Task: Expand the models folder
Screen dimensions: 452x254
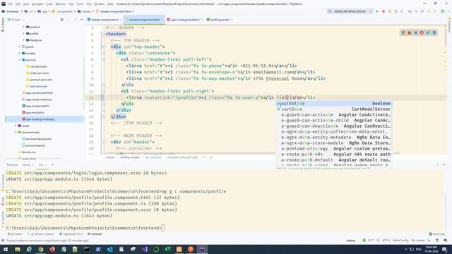Action: click(x=20, y=54)
